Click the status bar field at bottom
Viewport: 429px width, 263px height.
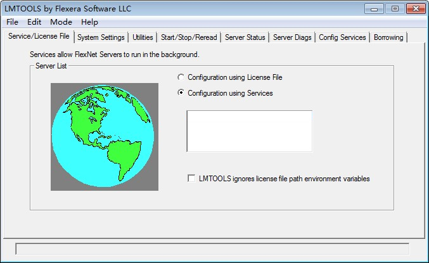coord(212,249)
